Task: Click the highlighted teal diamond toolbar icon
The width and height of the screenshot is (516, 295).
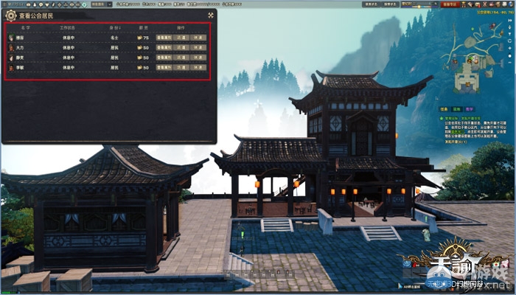Action: [84, 4]
